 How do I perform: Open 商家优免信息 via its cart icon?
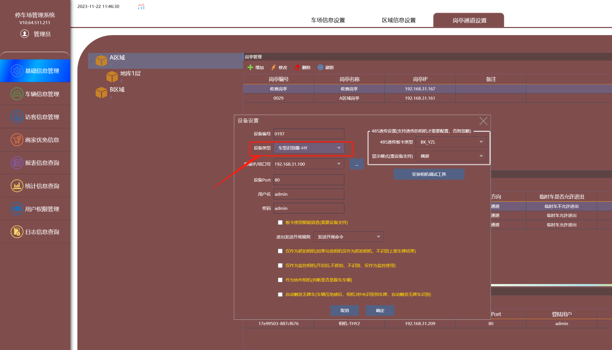coord(17,140)
